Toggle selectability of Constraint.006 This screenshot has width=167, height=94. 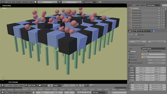[x=162, y=23]
